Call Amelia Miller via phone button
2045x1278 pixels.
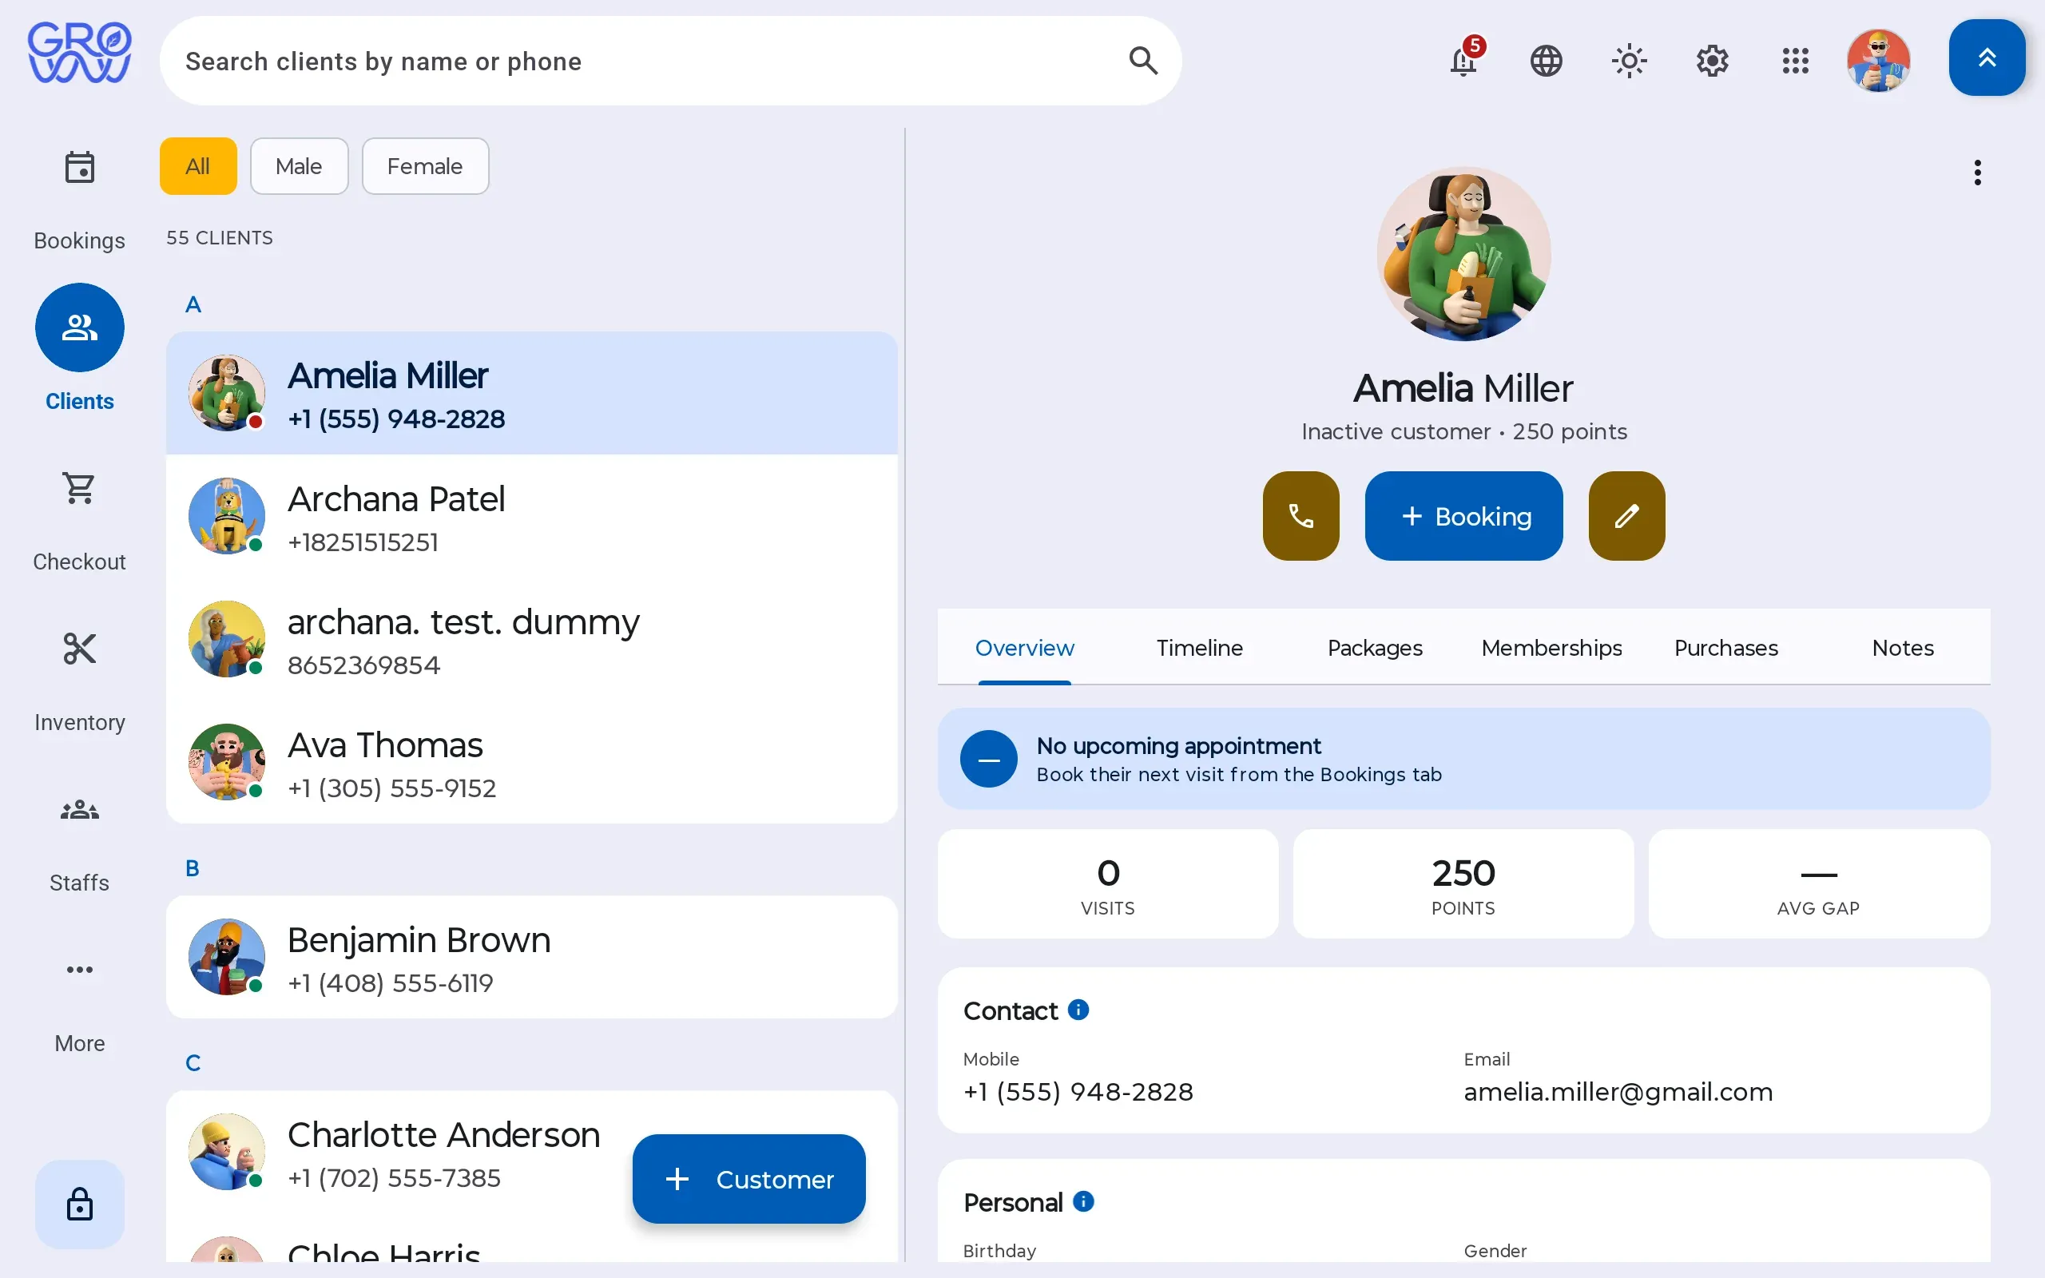pyautogui.click(x=1300, y=516)
